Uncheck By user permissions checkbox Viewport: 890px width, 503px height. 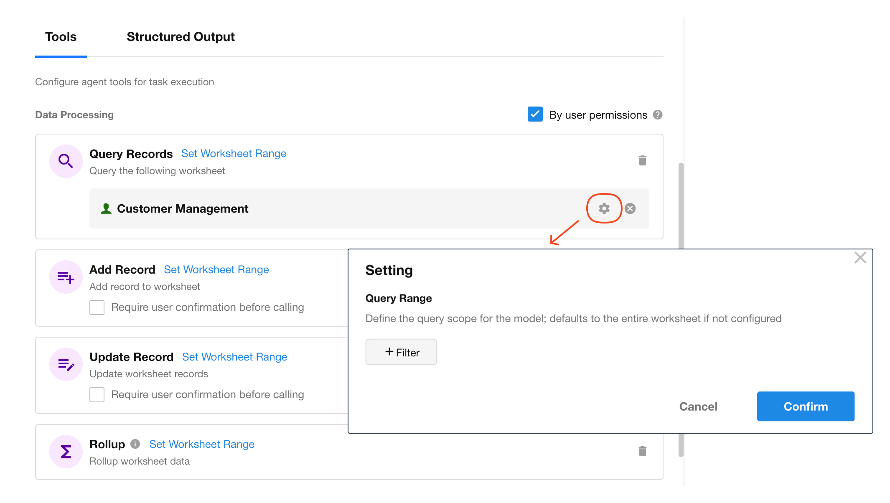[535, 114]
